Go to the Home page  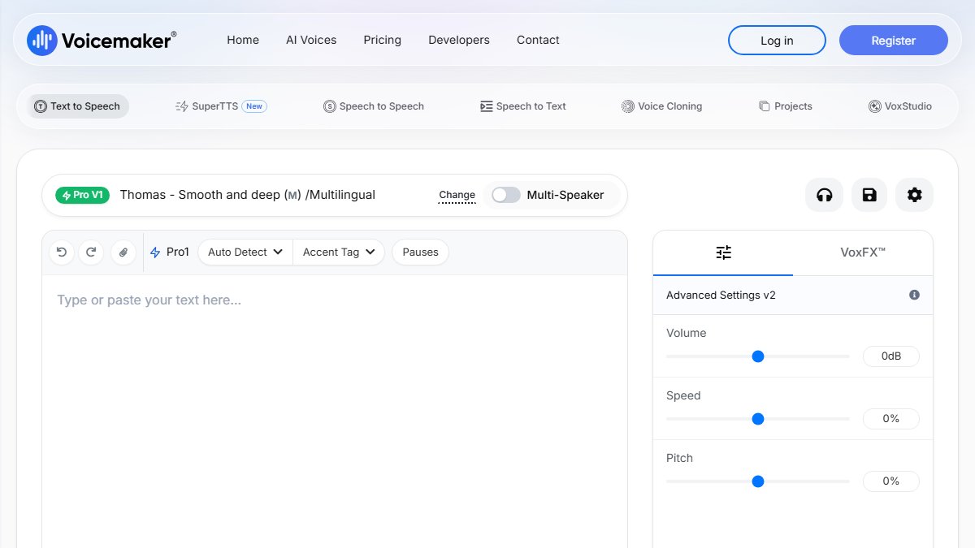[x=243, y=40]
